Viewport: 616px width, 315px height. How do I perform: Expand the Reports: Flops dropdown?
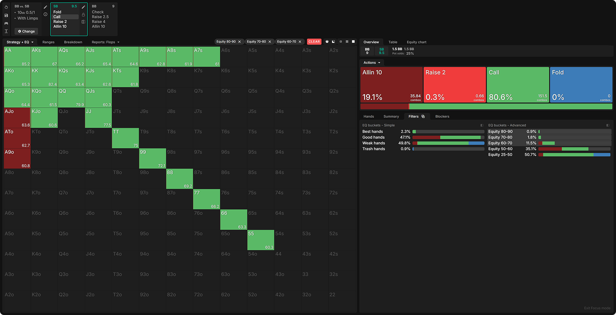[x=105, y=42]
